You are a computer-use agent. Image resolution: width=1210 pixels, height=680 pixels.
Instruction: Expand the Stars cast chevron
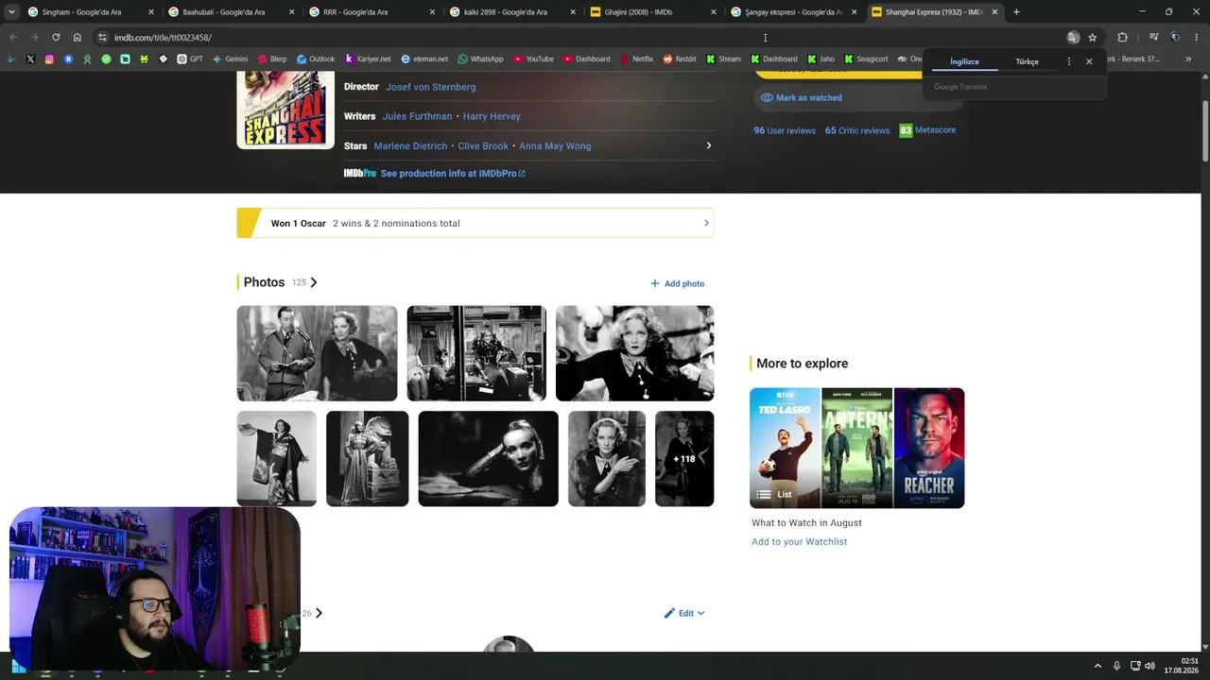click(709, 145)
